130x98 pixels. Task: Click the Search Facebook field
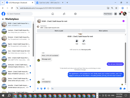click(x=19, y=14)
